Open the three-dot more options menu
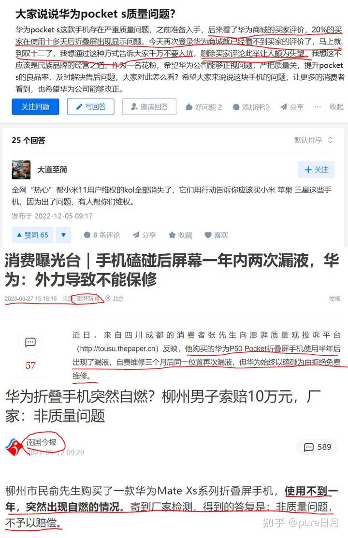Viewport: 348px width, 538px height. coord(318,107)
